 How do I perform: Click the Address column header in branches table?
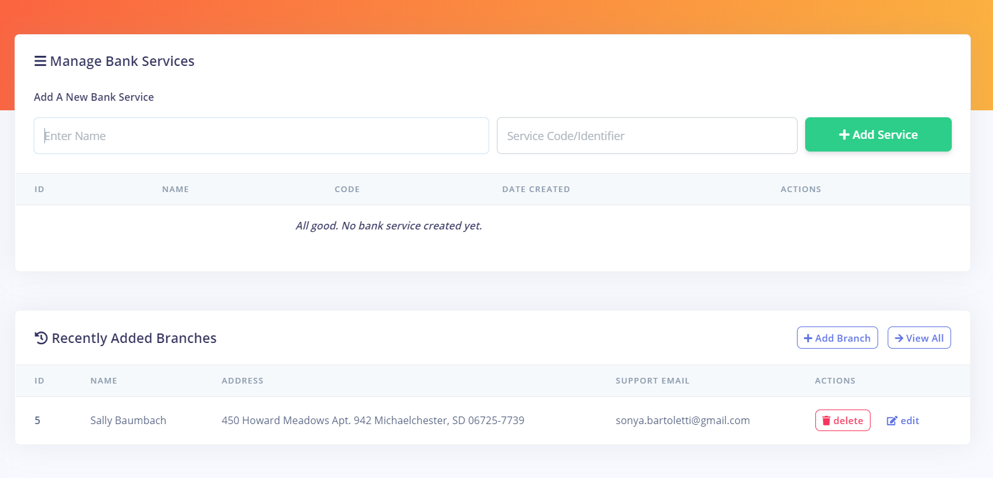242,381
